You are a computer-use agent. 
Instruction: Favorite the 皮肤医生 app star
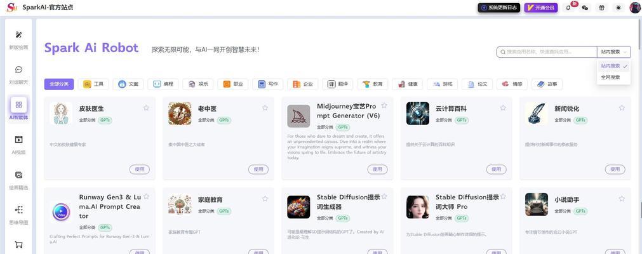146,108
